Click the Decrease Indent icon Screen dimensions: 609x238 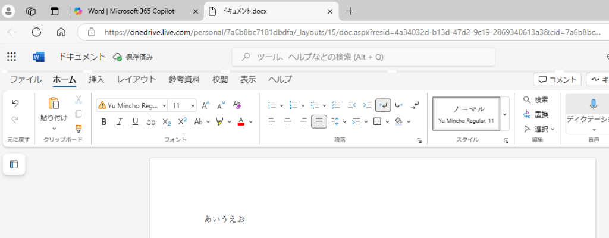pyautogui.click(x=351, y=105)
